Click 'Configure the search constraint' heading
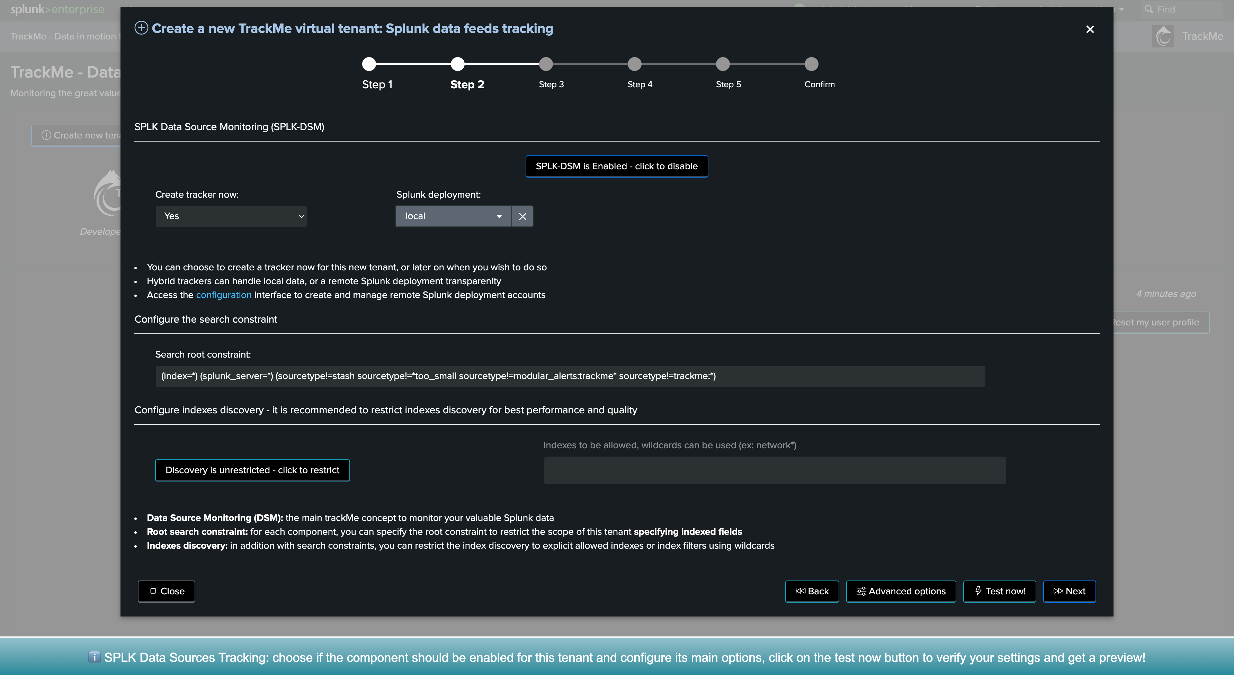The width and height of the screenshot is (1234, 675). (x=206, y=319)
